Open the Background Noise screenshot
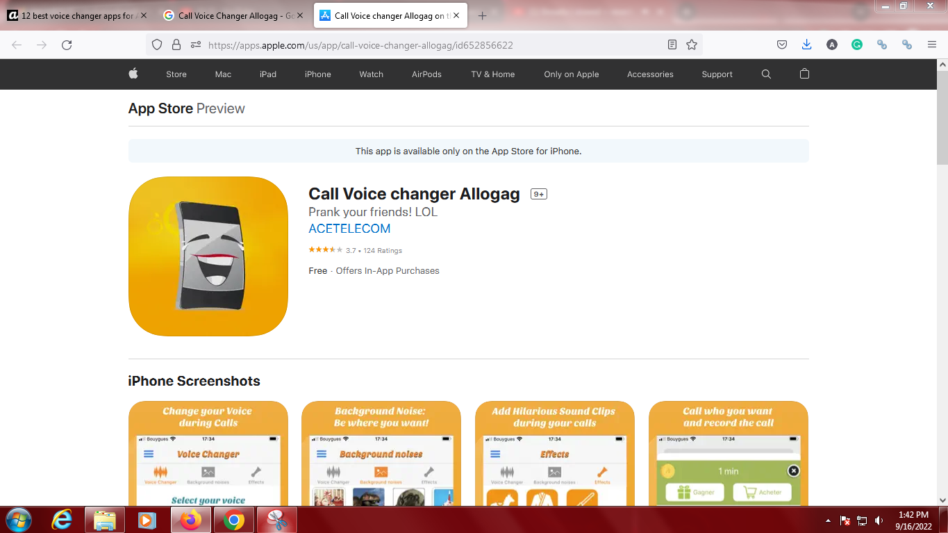Screen dimensions: 948x533 [x=381, y=453]
